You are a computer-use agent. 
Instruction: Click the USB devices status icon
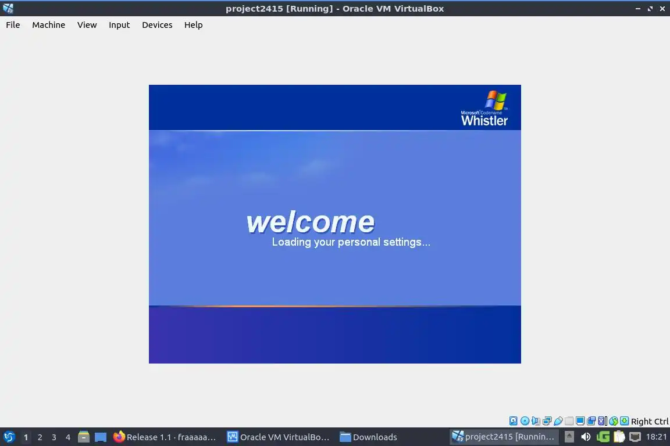click(x=558, y=421)
